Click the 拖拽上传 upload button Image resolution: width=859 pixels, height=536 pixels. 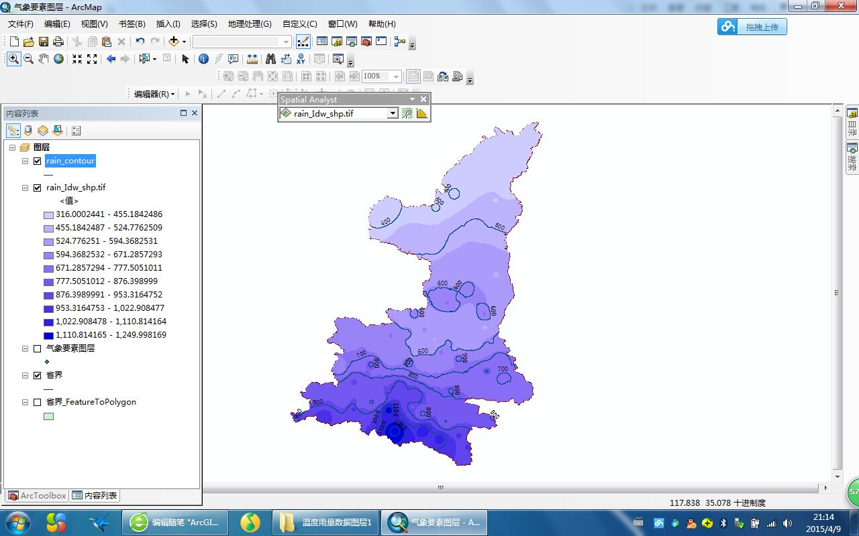(752, 27)
